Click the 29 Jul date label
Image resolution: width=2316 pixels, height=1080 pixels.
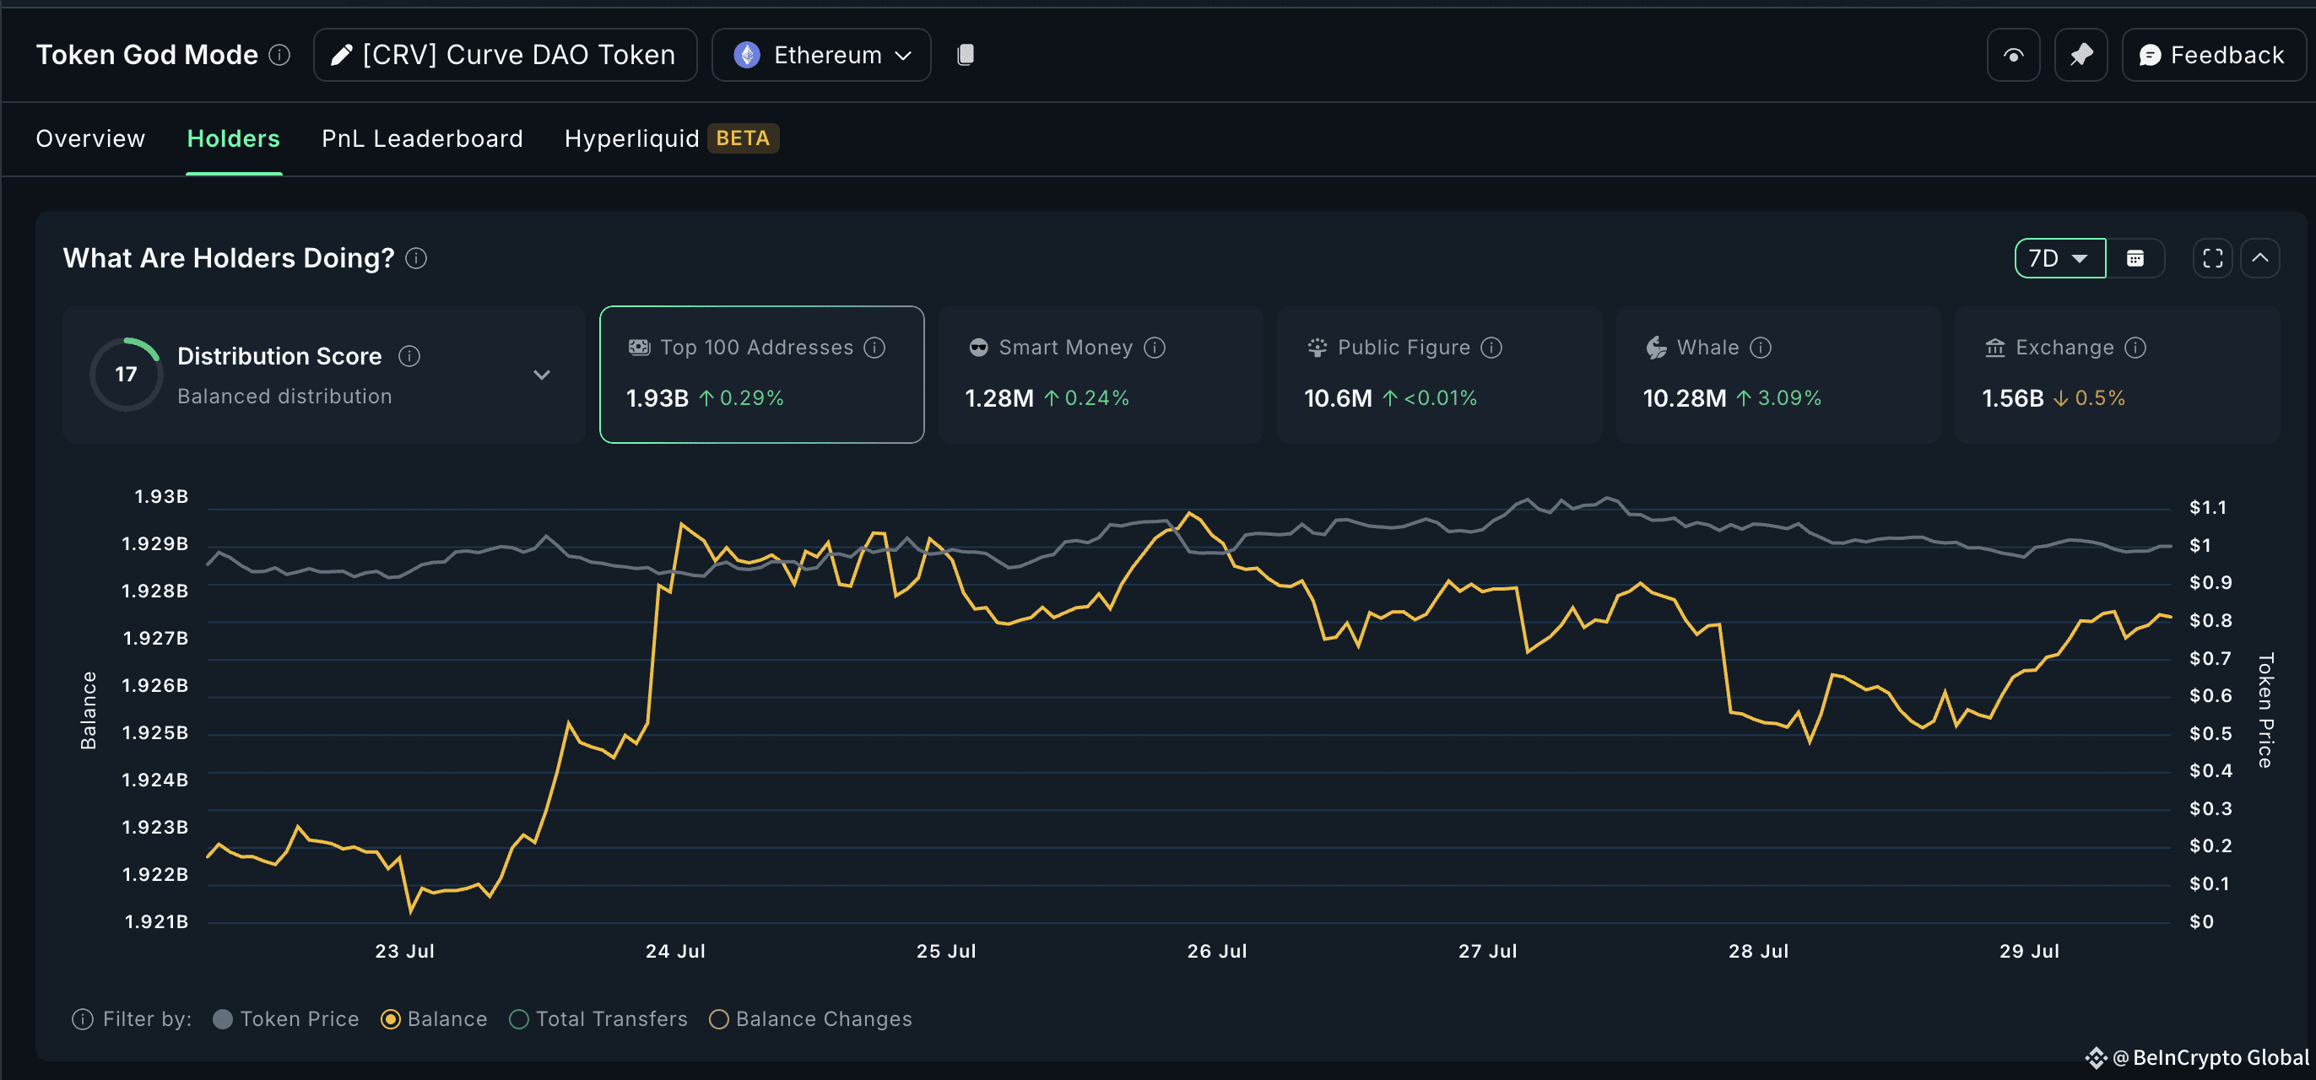[2028, 952]
